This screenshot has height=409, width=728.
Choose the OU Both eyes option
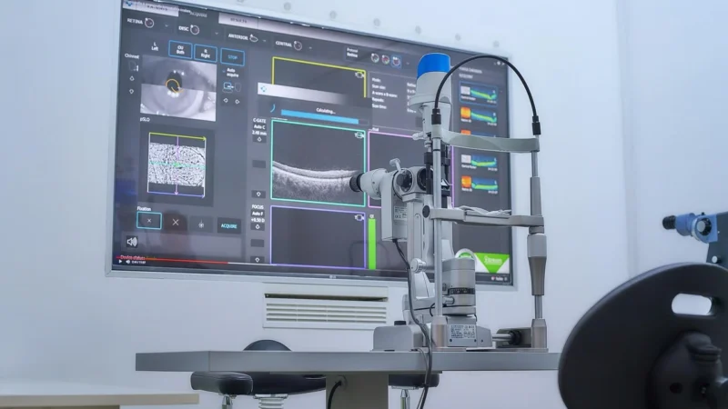pos(180,50)
